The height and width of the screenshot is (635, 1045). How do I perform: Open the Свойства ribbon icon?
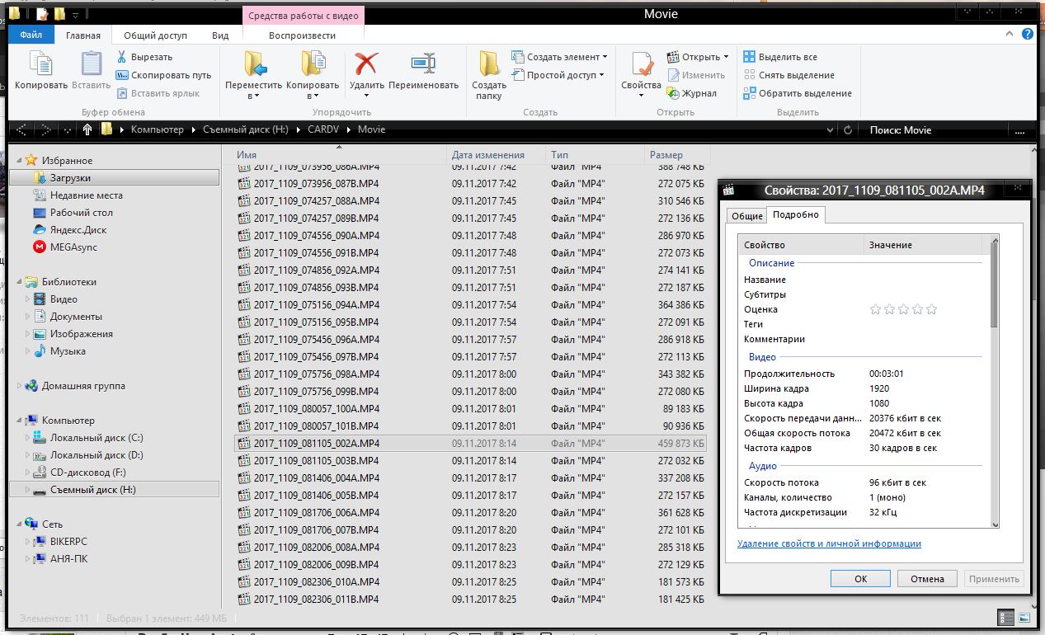pyautogui.click(x=641, y=64)
